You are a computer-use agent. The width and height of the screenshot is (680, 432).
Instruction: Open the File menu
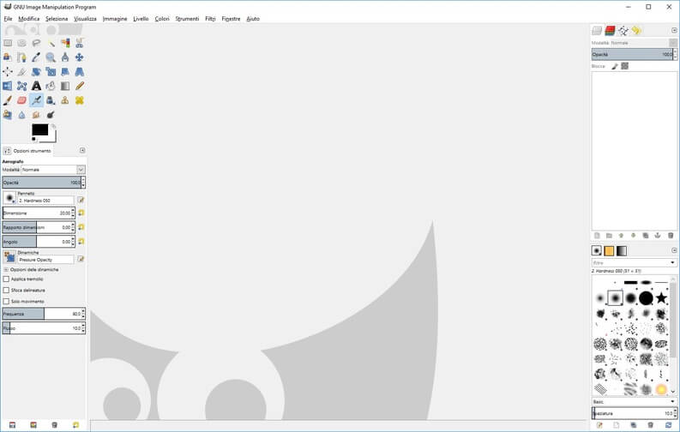tap(8, 19)
